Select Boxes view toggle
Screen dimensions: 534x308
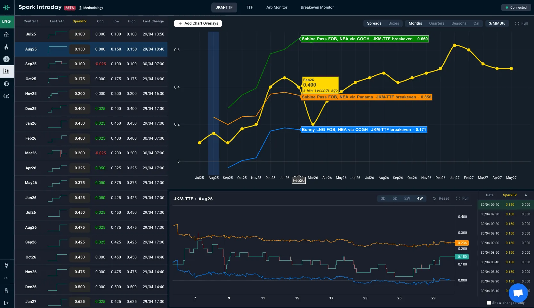point(394,23)
